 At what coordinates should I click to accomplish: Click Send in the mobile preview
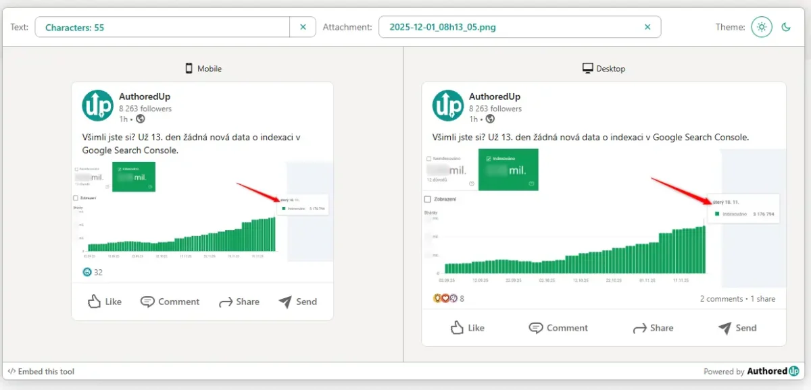[298, 302]
